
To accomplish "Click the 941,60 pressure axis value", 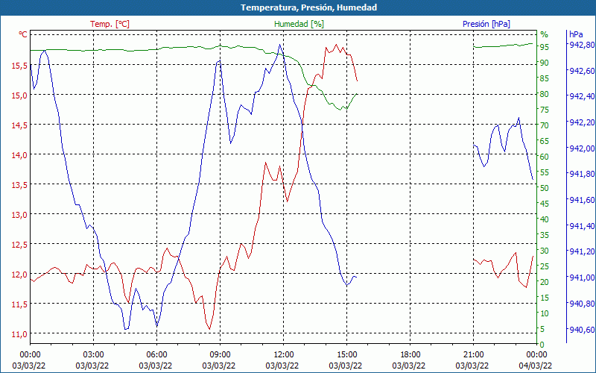I will coord(581,200).
